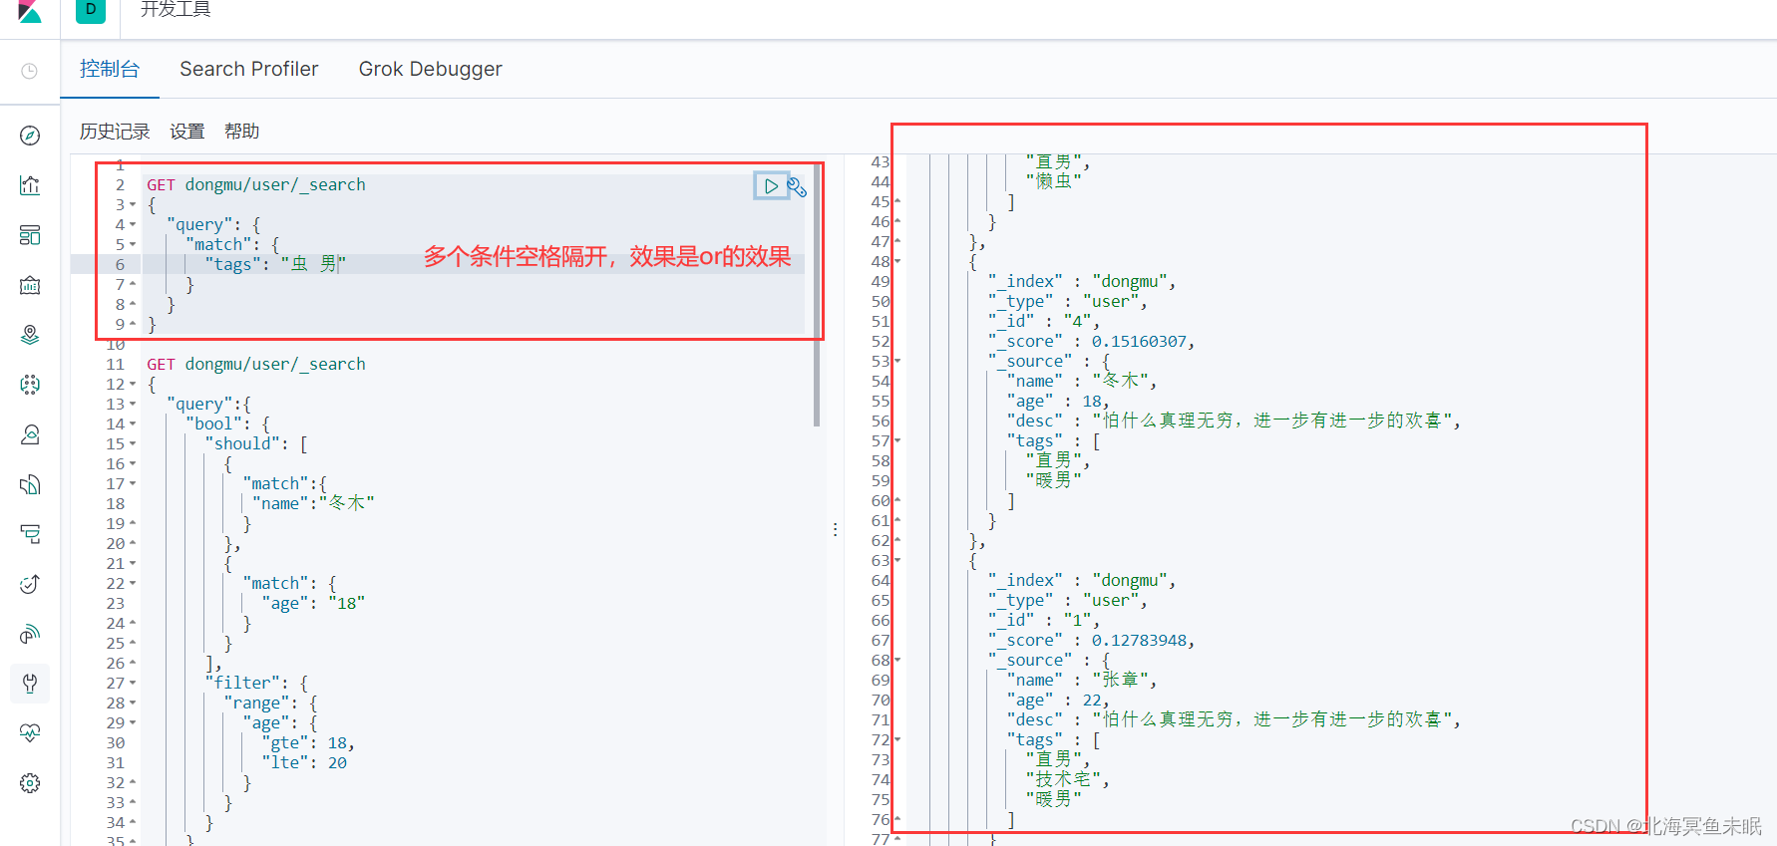Viewport: 1777px width, 846px height.
Task: Collapse the match block at line 22
Action: point(133,584)
